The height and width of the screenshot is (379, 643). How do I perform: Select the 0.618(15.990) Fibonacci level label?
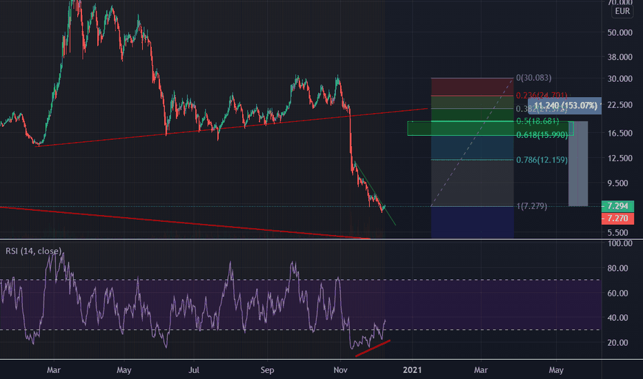click(x=542, y=135)
